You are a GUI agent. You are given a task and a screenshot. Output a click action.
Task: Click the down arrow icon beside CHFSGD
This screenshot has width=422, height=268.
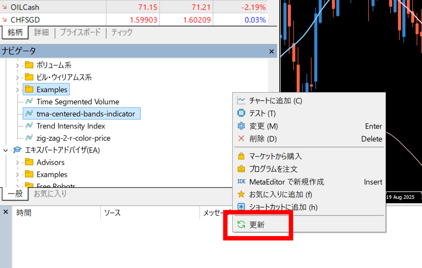[x=4, y=20]
